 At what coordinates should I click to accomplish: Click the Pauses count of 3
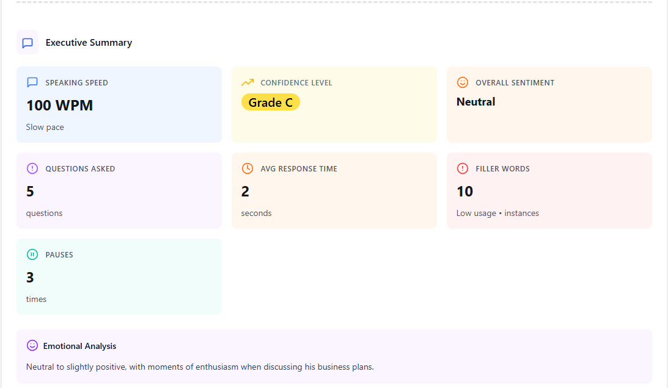pos(30,278)
